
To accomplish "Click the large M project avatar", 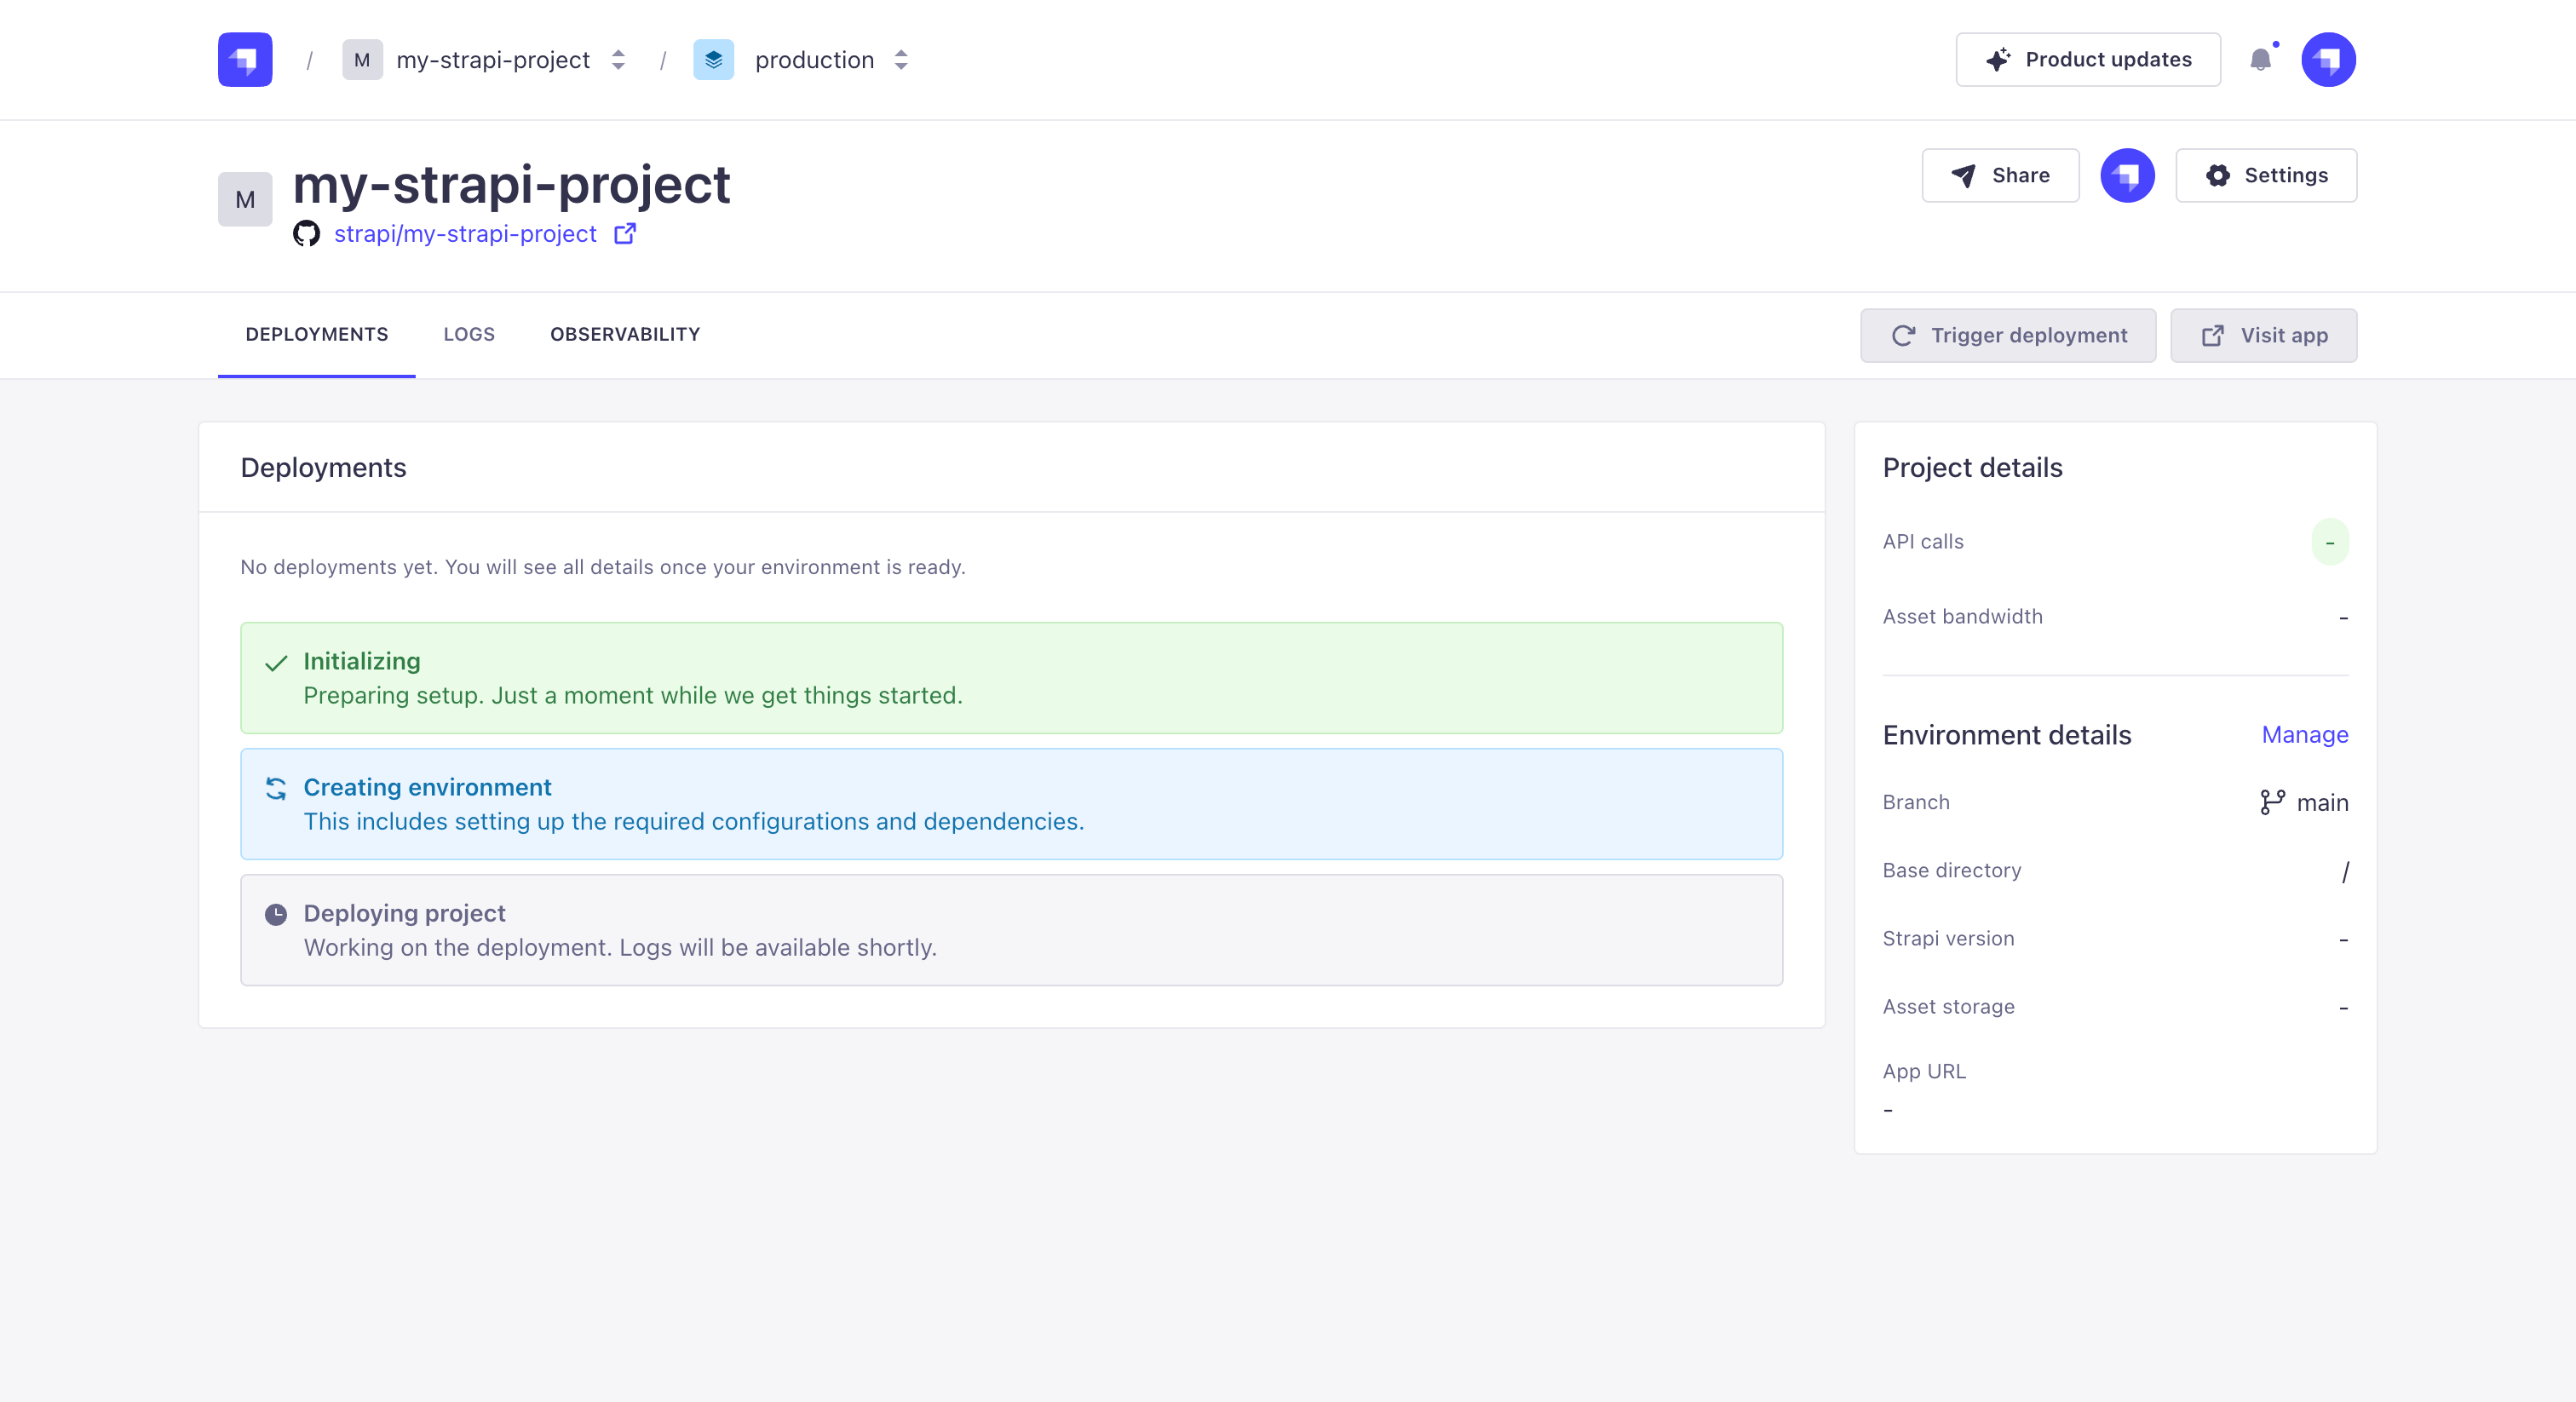I will (245, 199).
